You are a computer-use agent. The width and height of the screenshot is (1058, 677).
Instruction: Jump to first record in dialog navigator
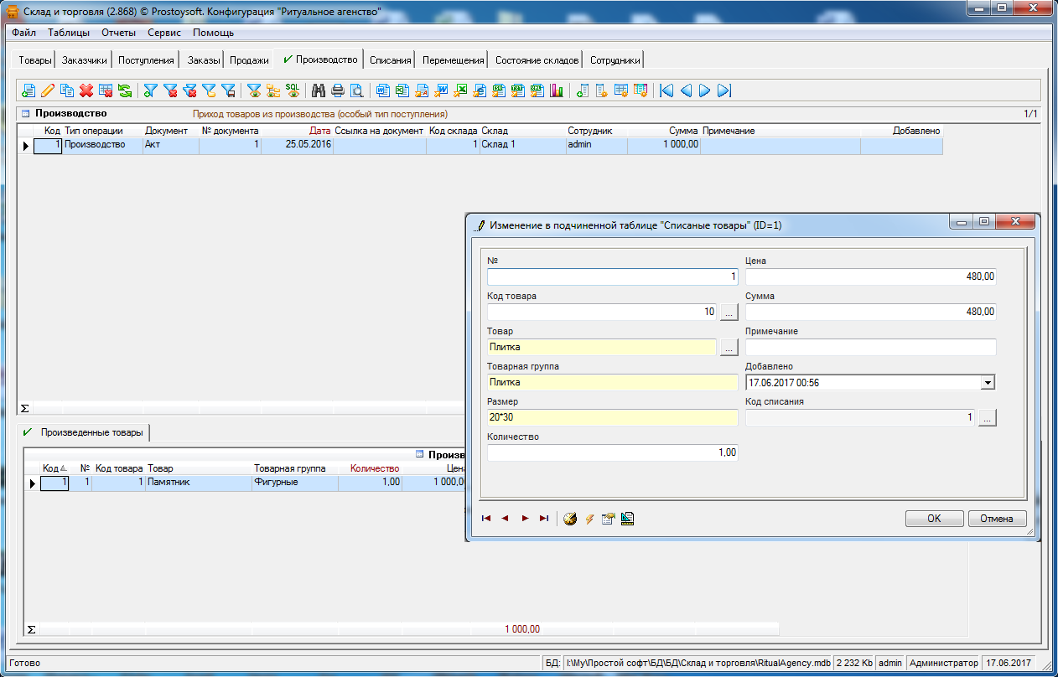point(486,519)
